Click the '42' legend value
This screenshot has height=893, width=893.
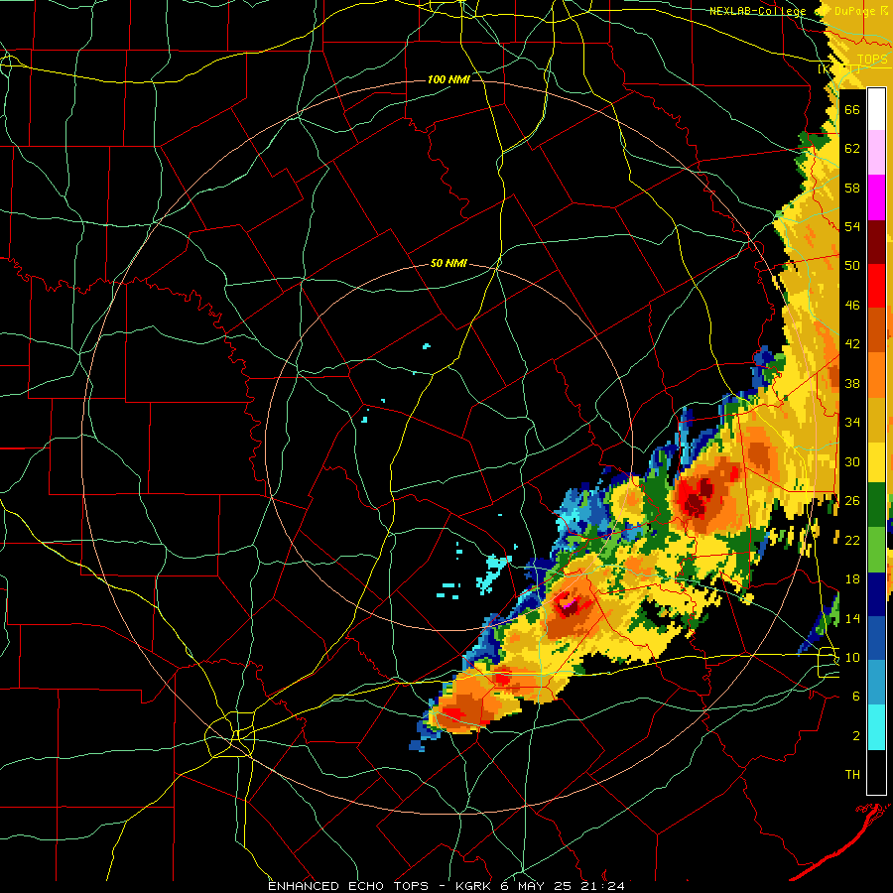coord(852,344)
